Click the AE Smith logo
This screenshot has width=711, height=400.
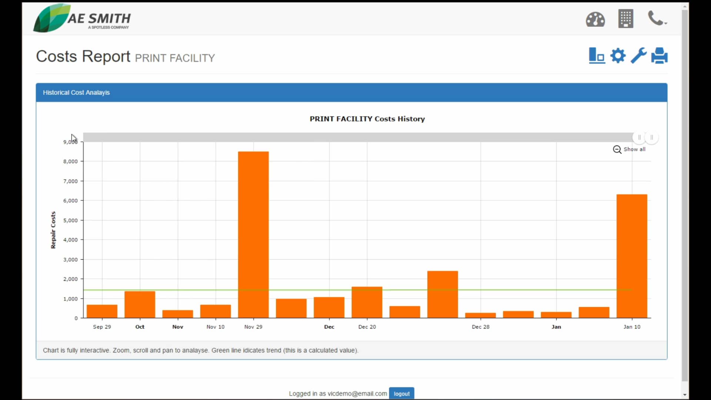coord(82,18)
